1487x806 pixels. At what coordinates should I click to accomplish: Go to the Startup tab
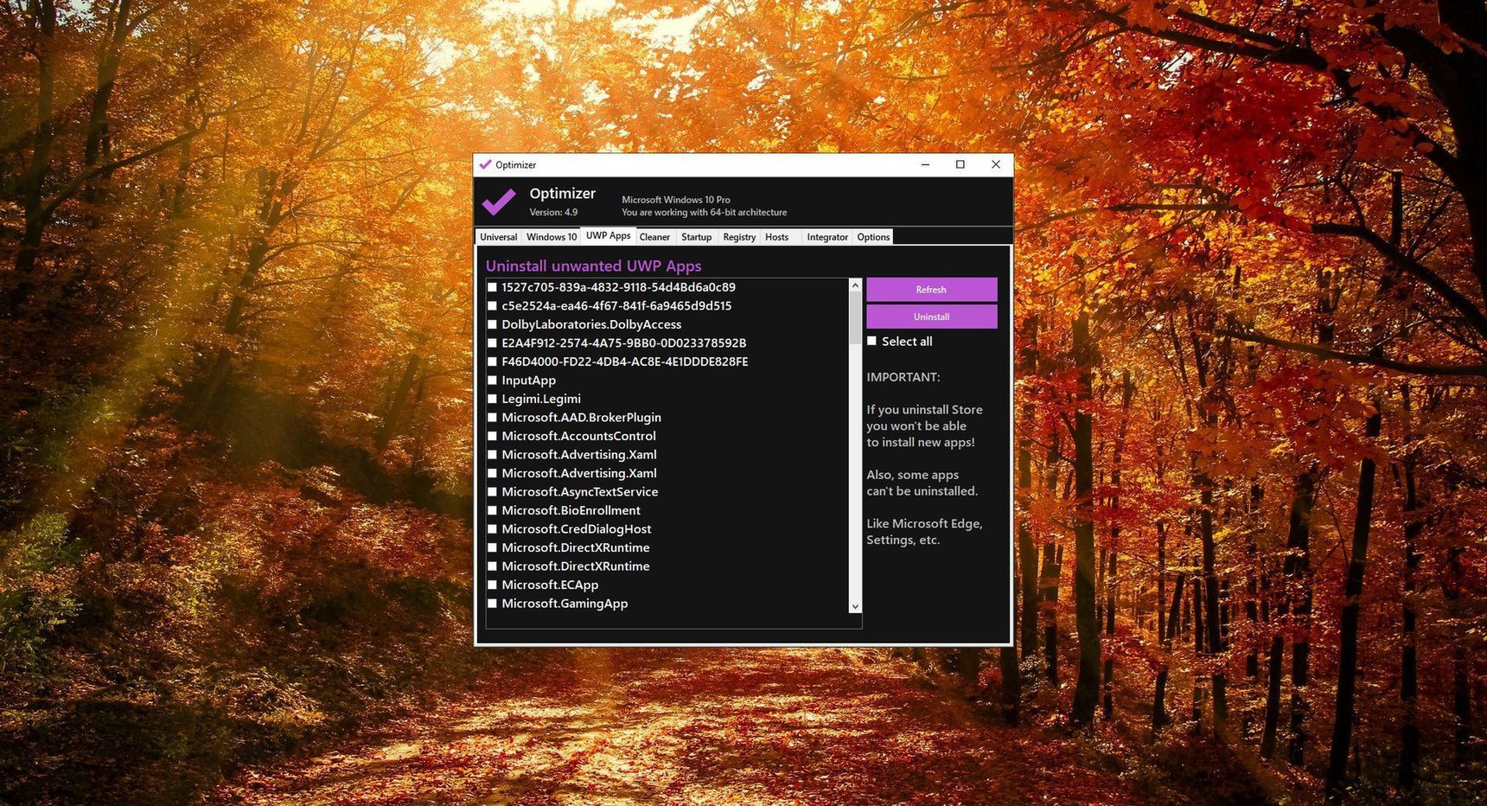coord(696,237)
